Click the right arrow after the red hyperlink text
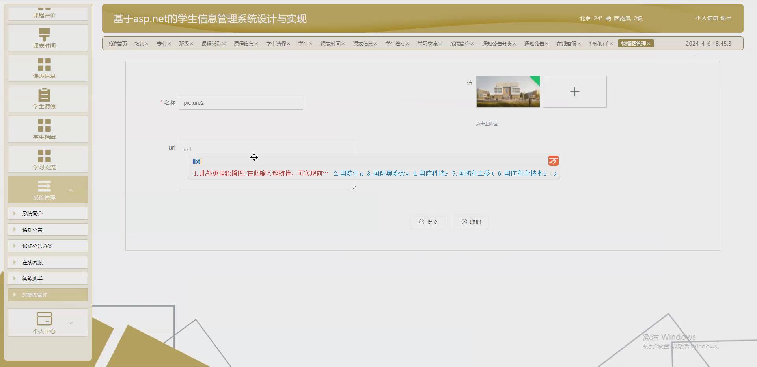The width and height of the screenshot is (757, 367). pos(556,173)
